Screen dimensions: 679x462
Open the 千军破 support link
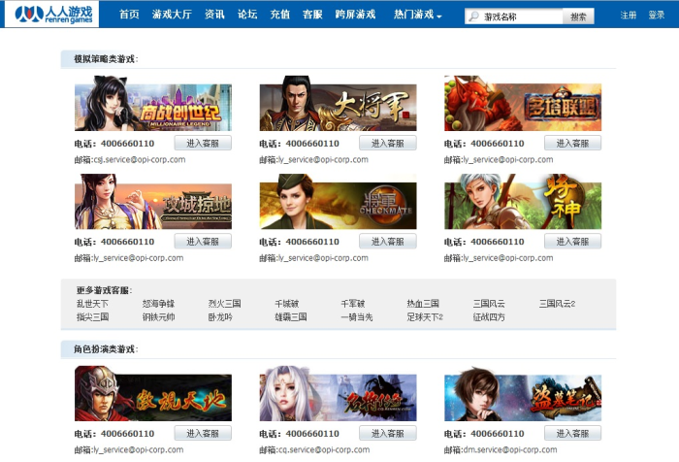tap(353, 304)
